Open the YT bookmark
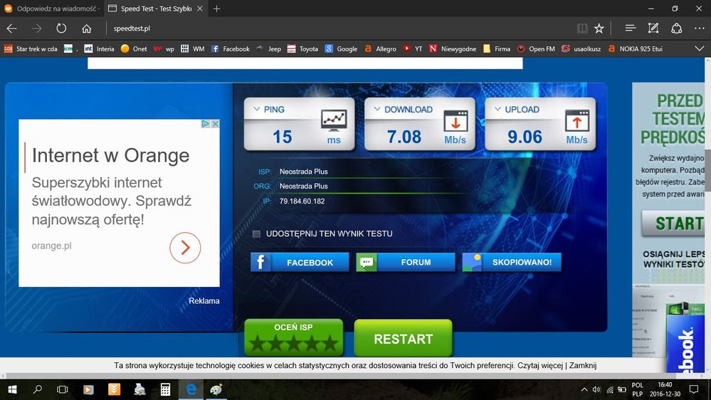 (x=413, y=49)
